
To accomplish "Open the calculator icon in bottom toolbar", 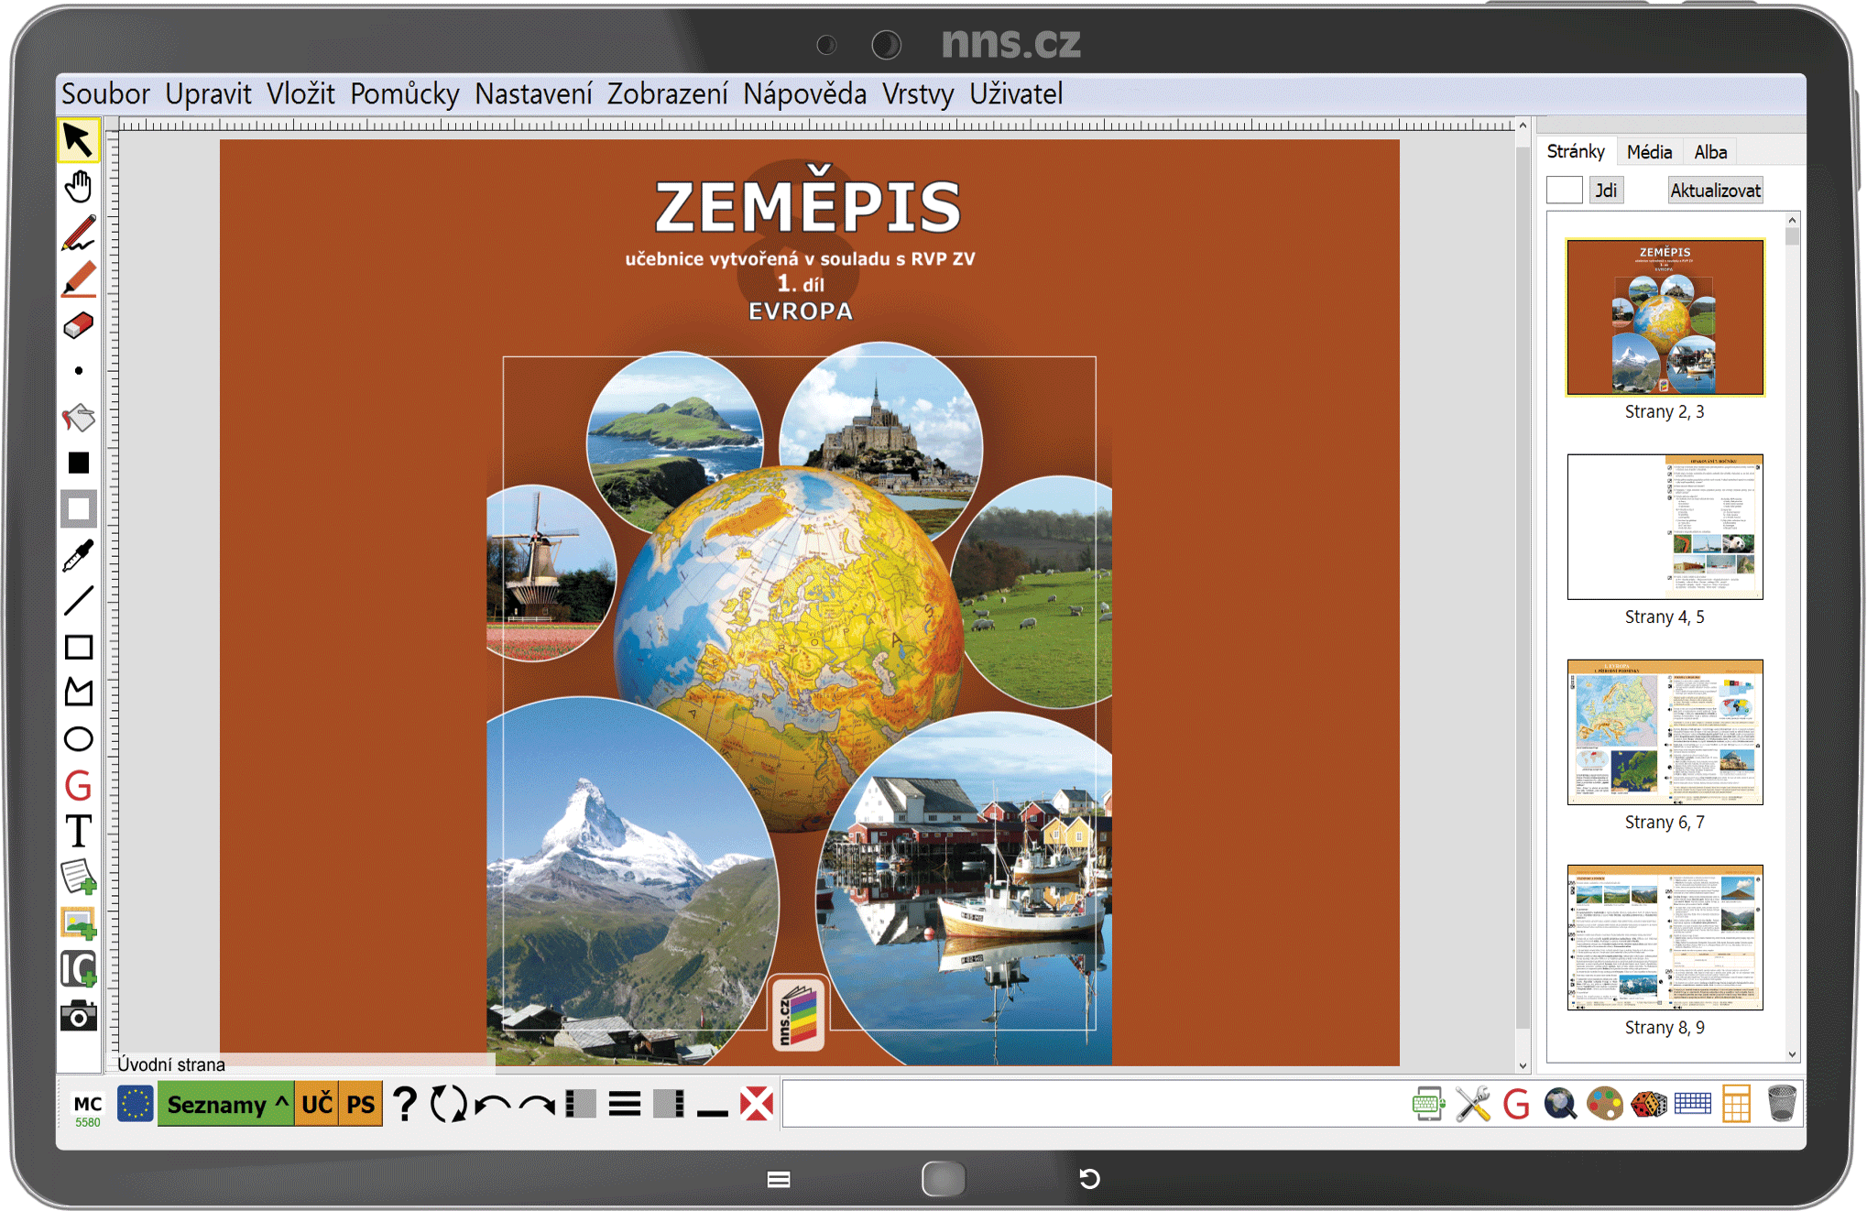I will point(1736,1104).
